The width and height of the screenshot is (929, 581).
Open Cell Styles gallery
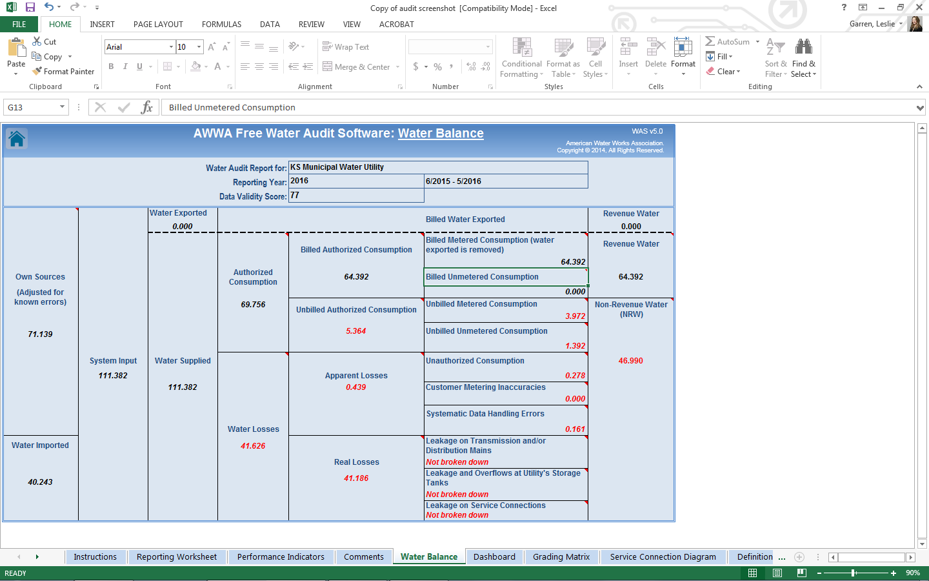pos(595,57)
